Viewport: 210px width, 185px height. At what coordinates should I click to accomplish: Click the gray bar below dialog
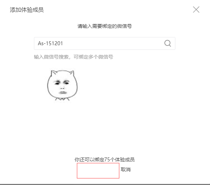pyautogui.click(x=105, y=184)
